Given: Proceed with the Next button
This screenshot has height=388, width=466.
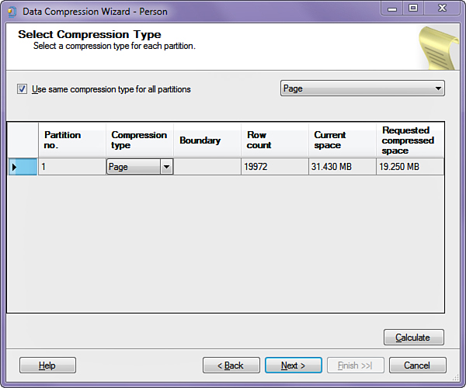Looking at the screenshot, I should pyautogui.click(x=293, y=365).
